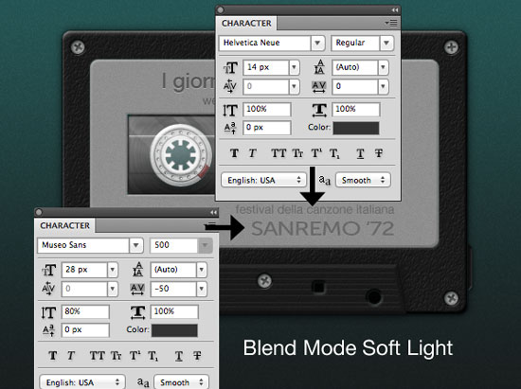Enable All Caps in upper Character panel

pyautogui.click(x=278, y=153)
